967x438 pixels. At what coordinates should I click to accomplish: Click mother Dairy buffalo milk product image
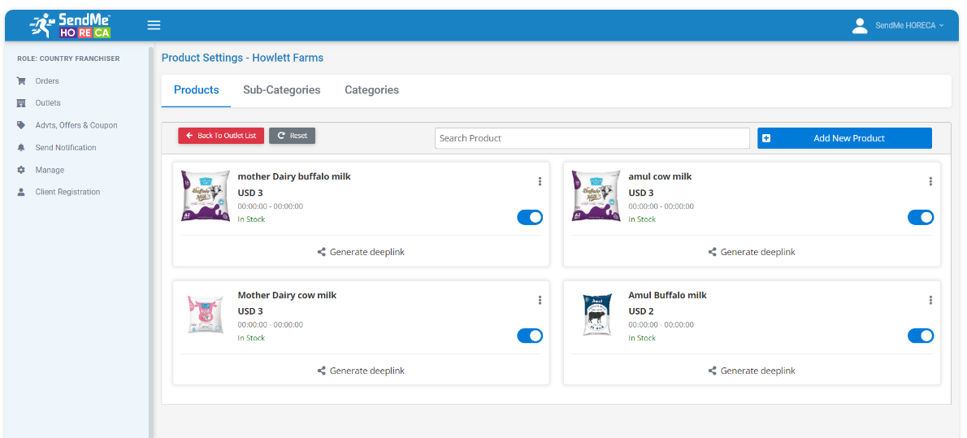point(206,196)
